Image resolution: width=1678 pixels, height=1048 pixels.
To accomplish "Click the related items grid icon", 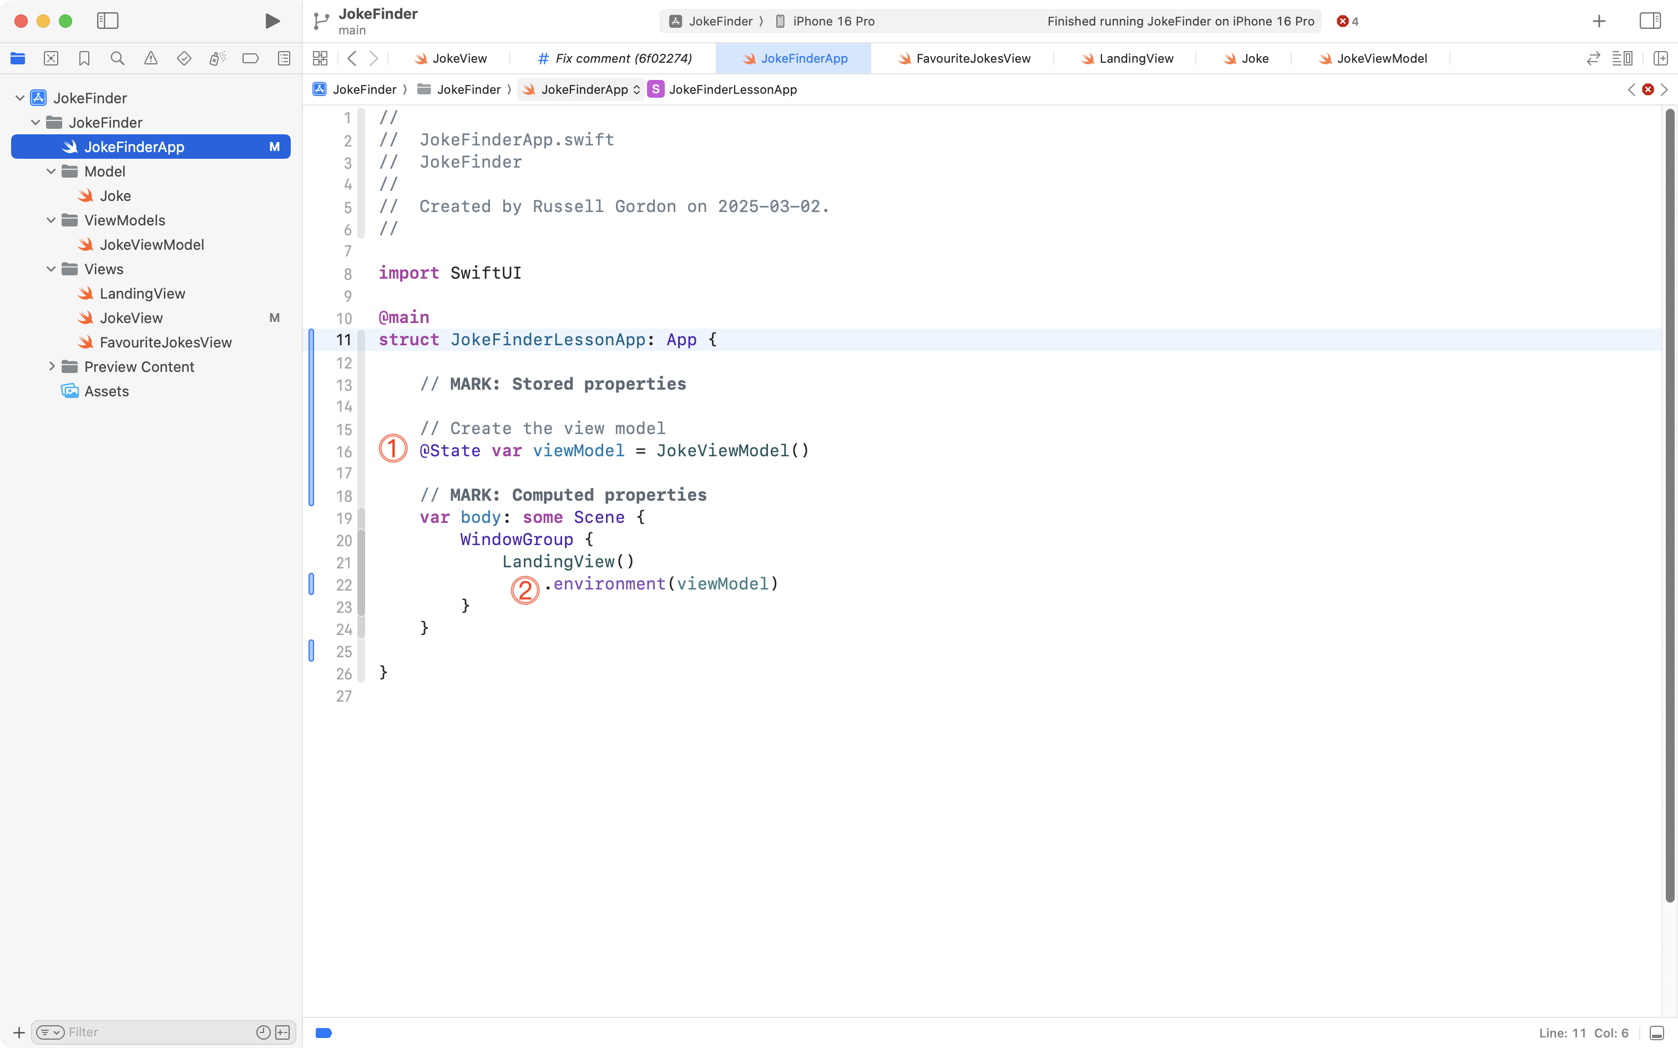I will (x=320, y=59).
